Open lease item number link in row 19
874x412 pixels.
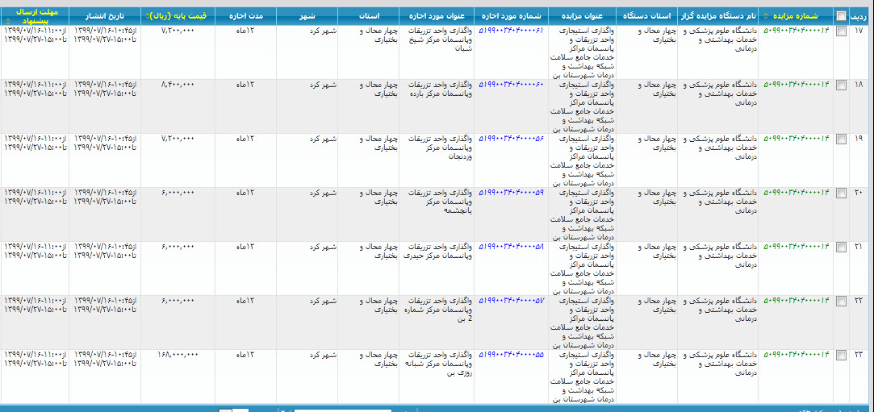511,138
